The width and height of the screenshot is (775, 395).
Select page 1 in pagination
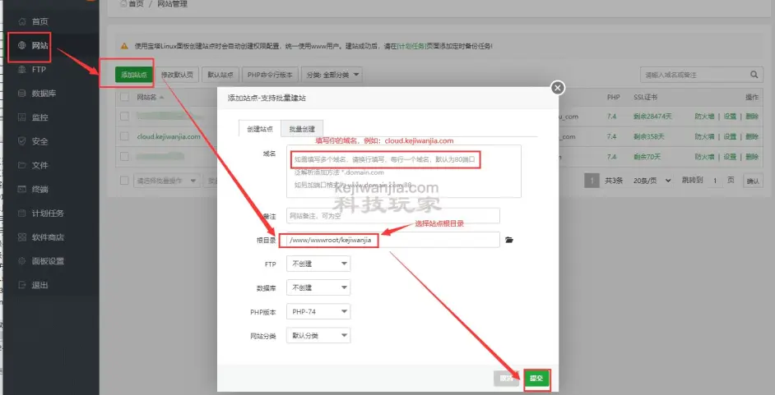(592, 181)
